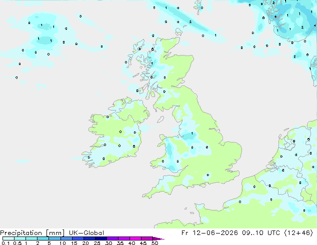Click the "35" legend scale label
The image size is (317, 245).
pyautogui.click(x=120, y=243)
